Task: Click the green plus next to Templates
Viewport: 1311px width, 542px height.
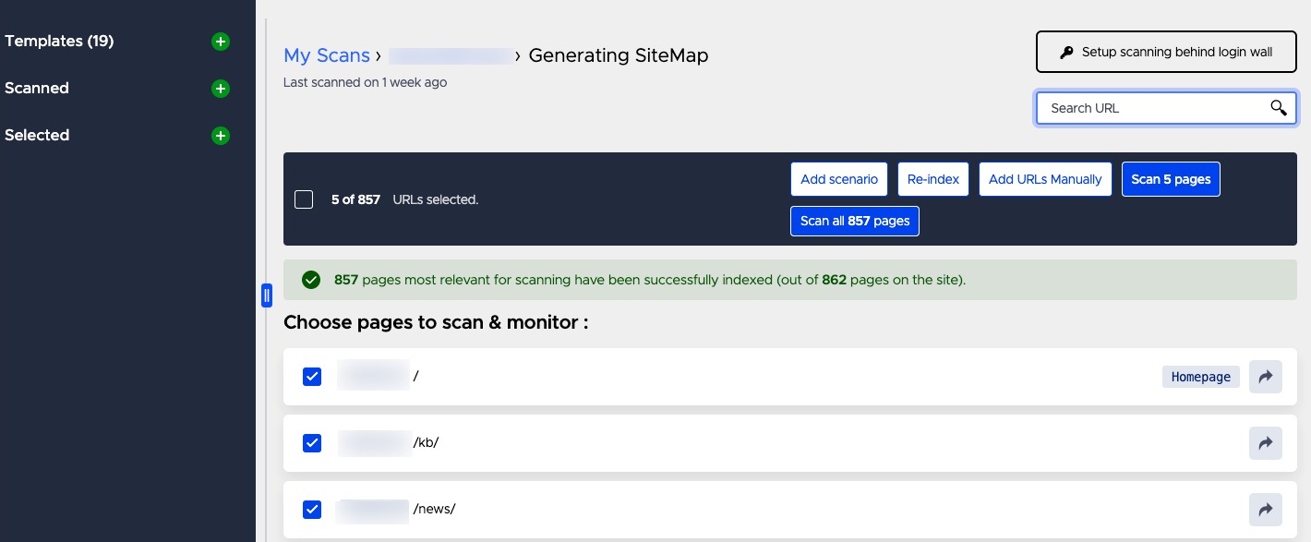Action: 220,42
